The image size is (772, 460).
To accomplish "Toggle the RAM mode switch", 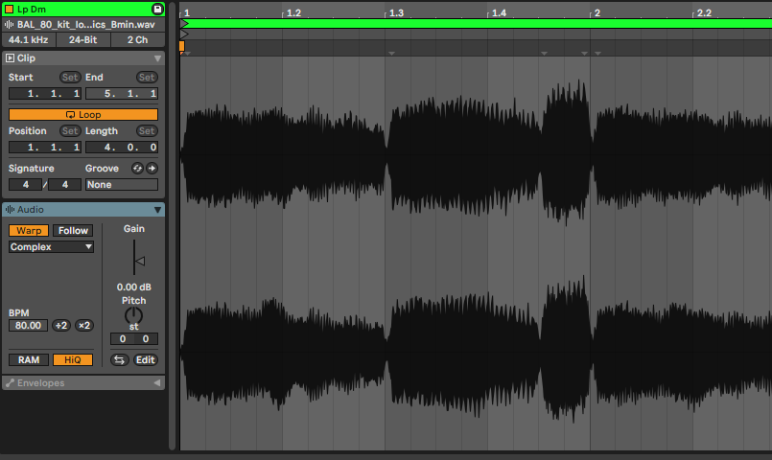I will (29, 359).
